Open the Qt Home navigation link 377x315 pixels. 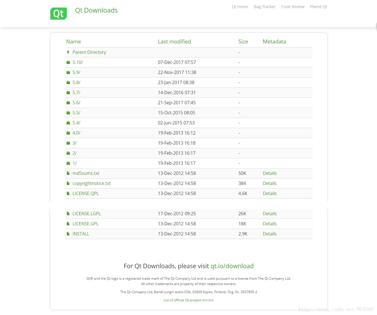pos(240,7)
